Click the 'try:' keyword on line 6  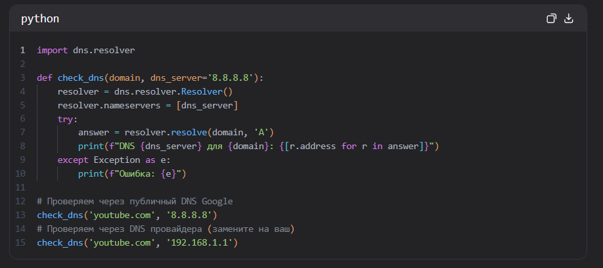68,120
